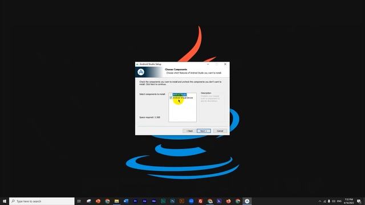Open Zoom from the taskbar
Image resolution: width=365 pixels, height=205 pixels.
191,201
